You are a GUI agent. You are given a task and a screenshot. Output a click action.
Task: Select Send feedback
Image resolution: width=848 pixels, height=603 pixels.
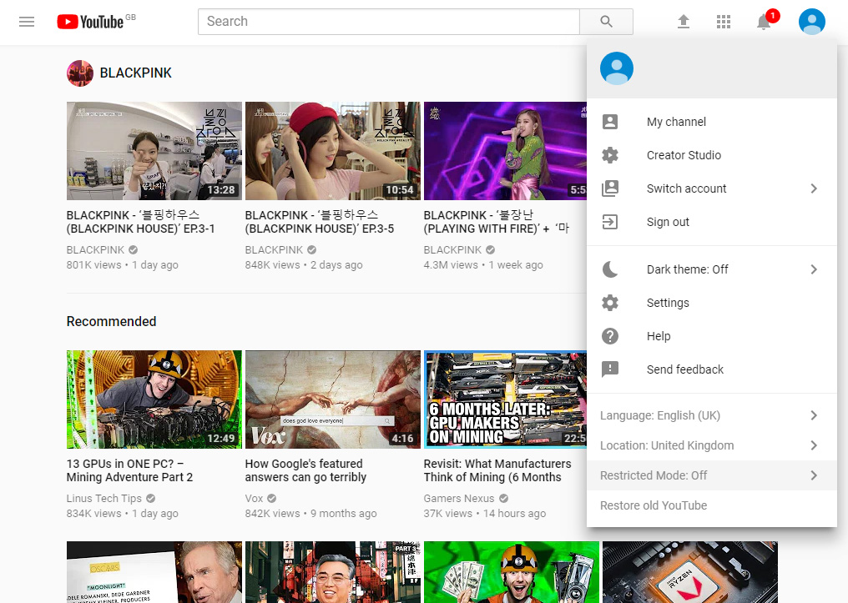tap(712, 369)
